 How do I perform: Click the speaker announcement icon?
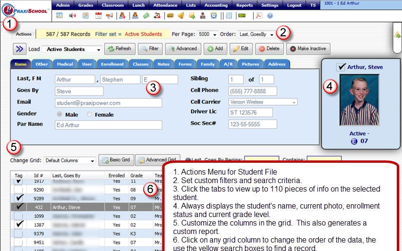(72, 16)
